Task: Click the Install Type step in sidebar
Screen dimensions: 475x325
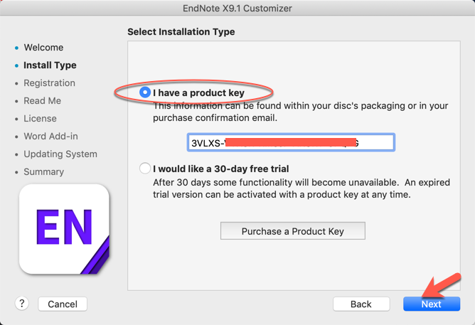Action: pyautogui.click(x=50, y=65)
